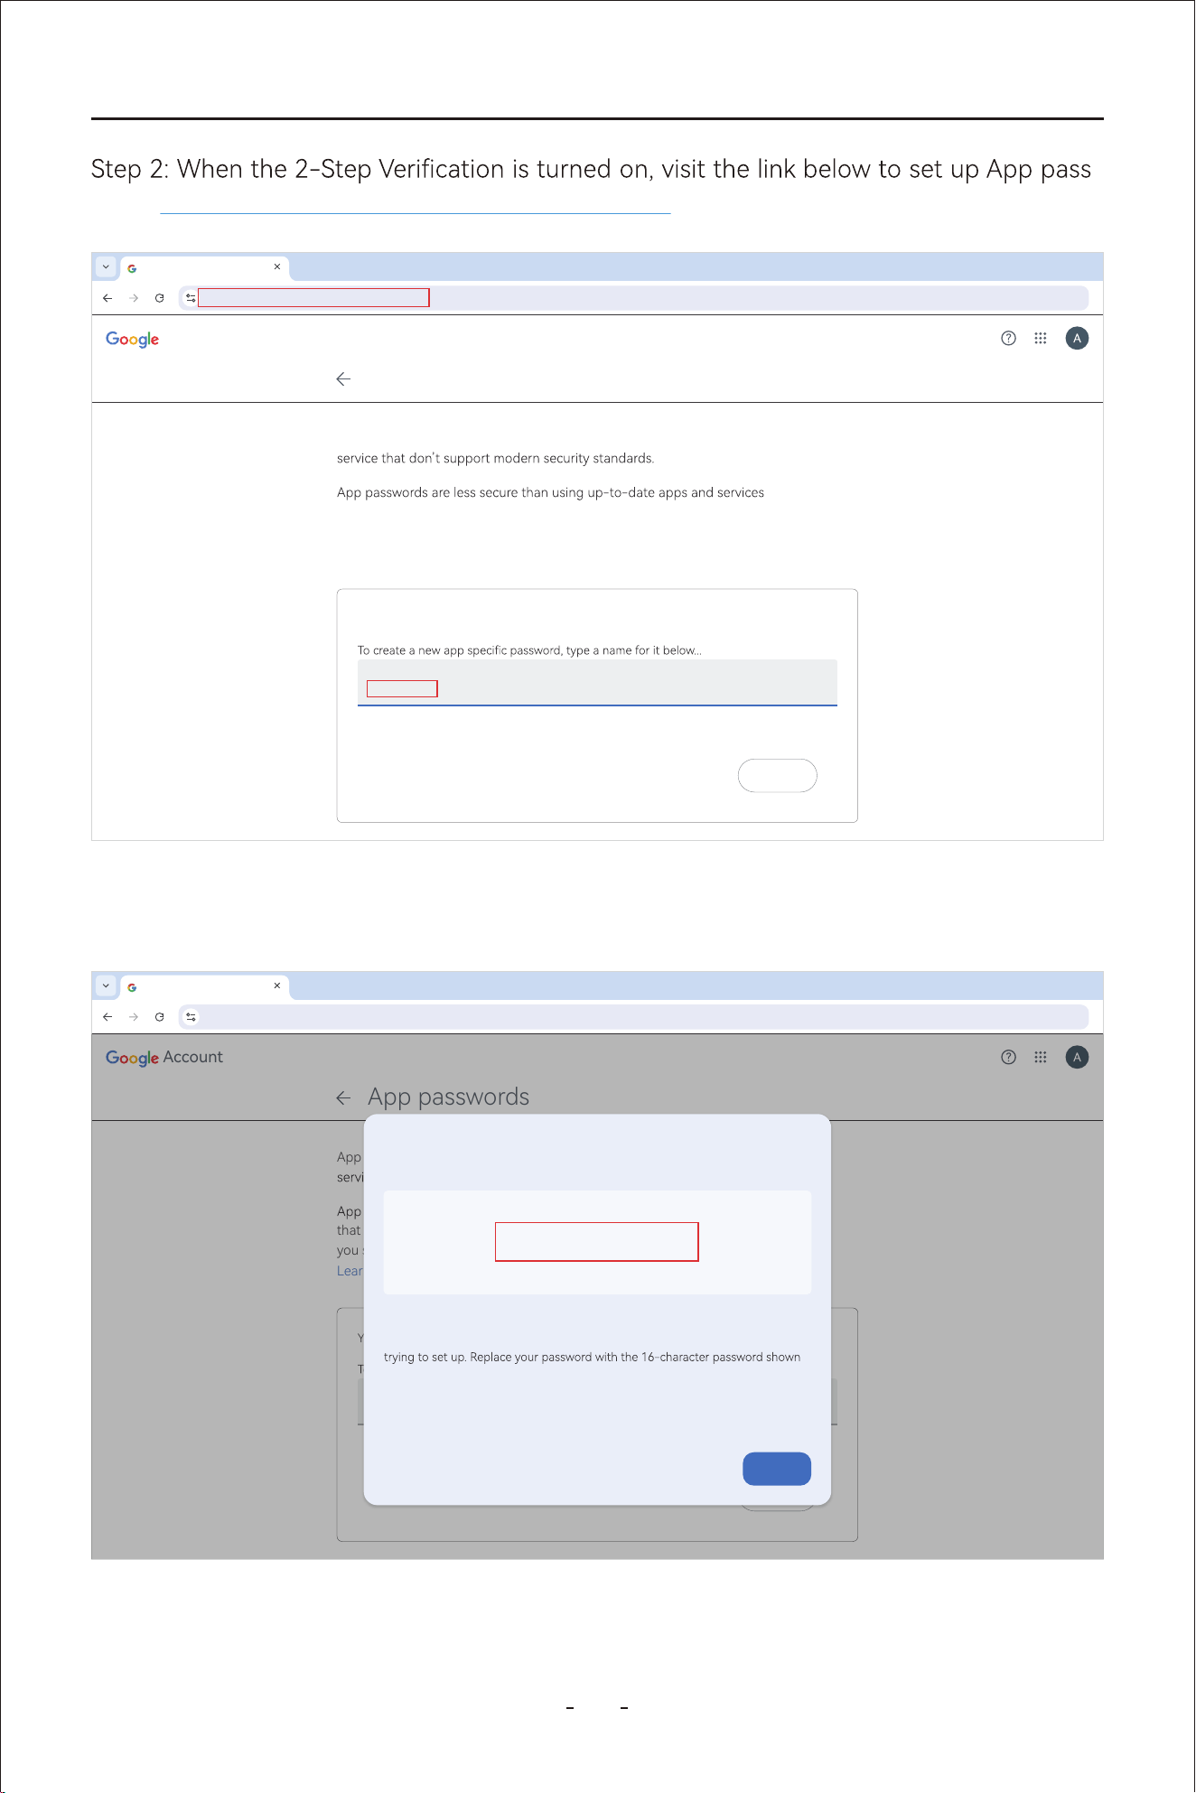The height and width of the screenshot is (1793, 1196).
Task: Reload the page in the lower browser
Action: [160, 1017]
